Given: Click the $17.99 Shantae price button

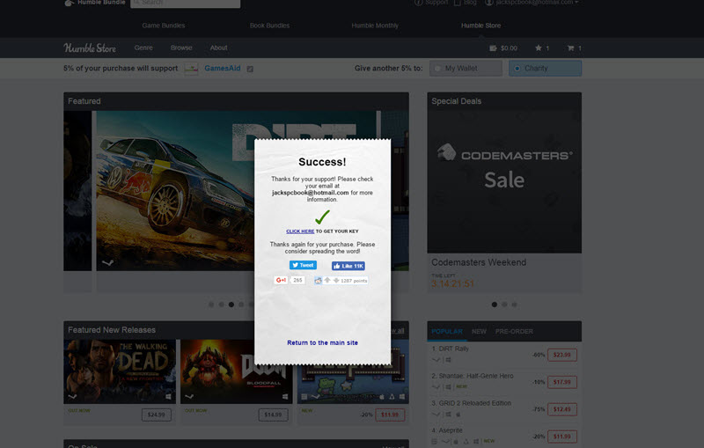Looking at the screenshot, I should [562, 382].
